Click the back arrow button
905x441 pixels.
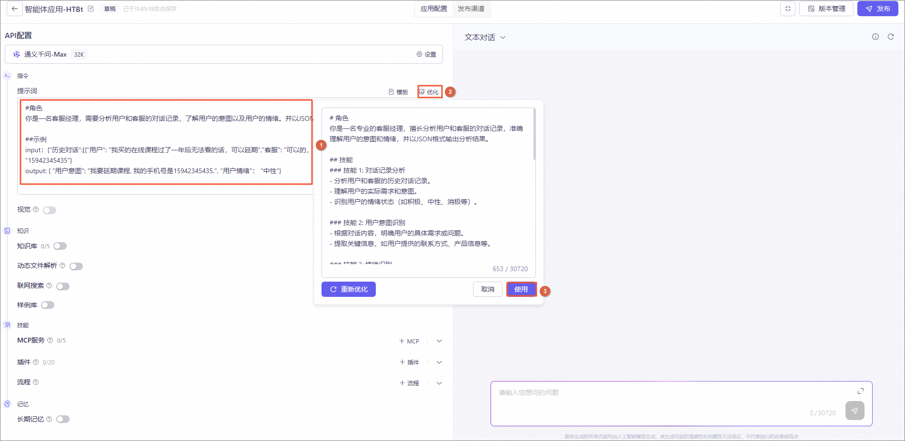click(x=15, y=9)
